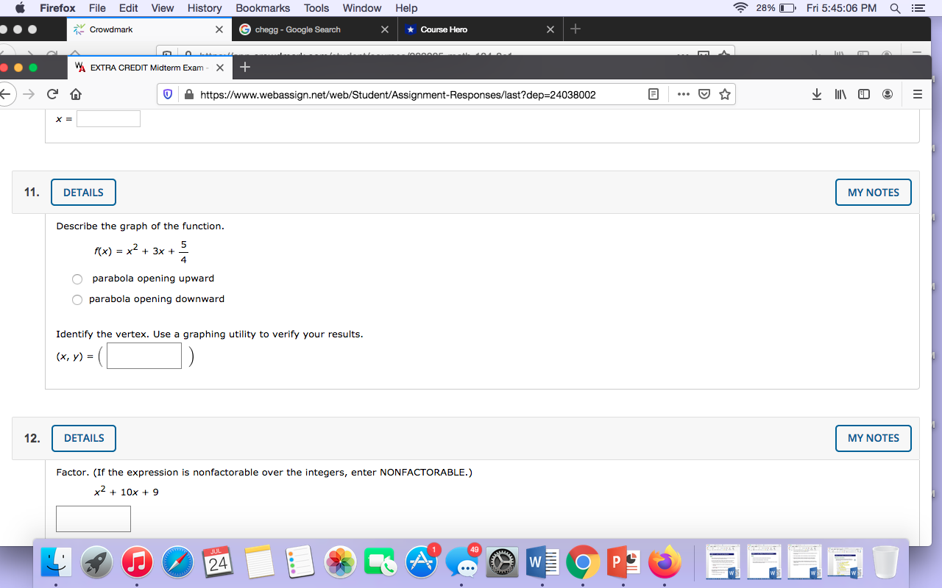Open FaceTime from the dock
Image resolution: width=942 pixels, height=588 pixels.
tap(380, 562)
